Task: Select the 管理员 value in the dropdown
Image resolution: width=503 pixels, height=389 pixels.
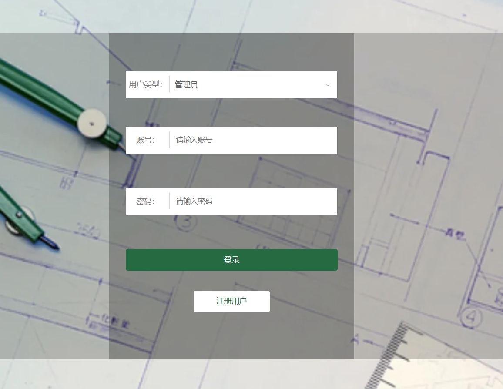Action: 186,85
